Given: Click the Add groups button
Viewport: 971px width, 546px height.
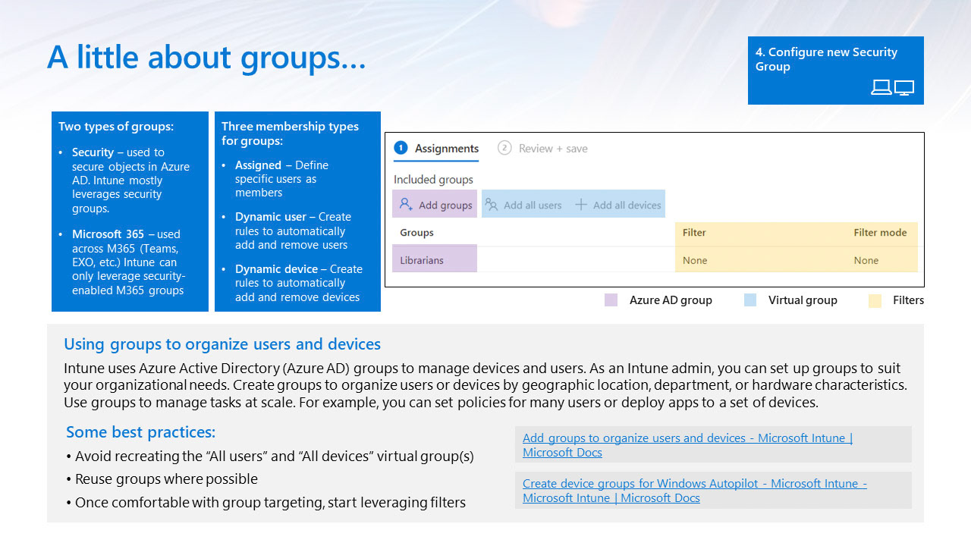Looking at the screenshot, I should [435, 204].
